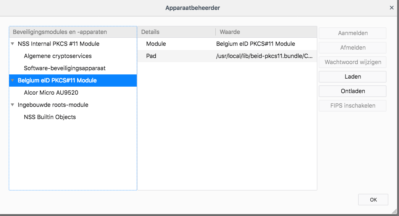The width and height of the screenshot is (399, 216).
Task: Select the Alcor Micro AU9520 device
Action: pos(51,93)
